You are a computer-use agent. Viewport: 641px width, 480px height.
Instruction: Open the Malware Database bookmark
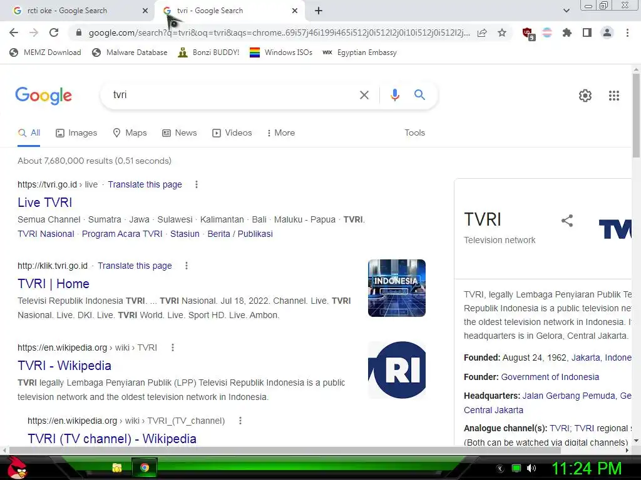pos(130,52)
